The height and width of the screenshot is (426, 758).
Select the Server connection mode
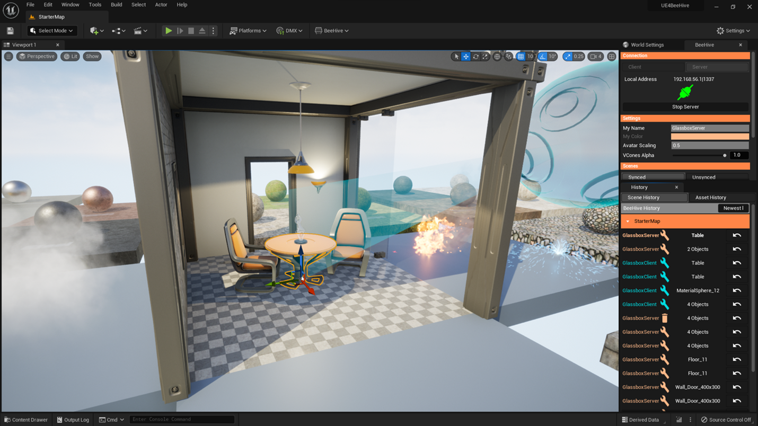pos(717,67)
